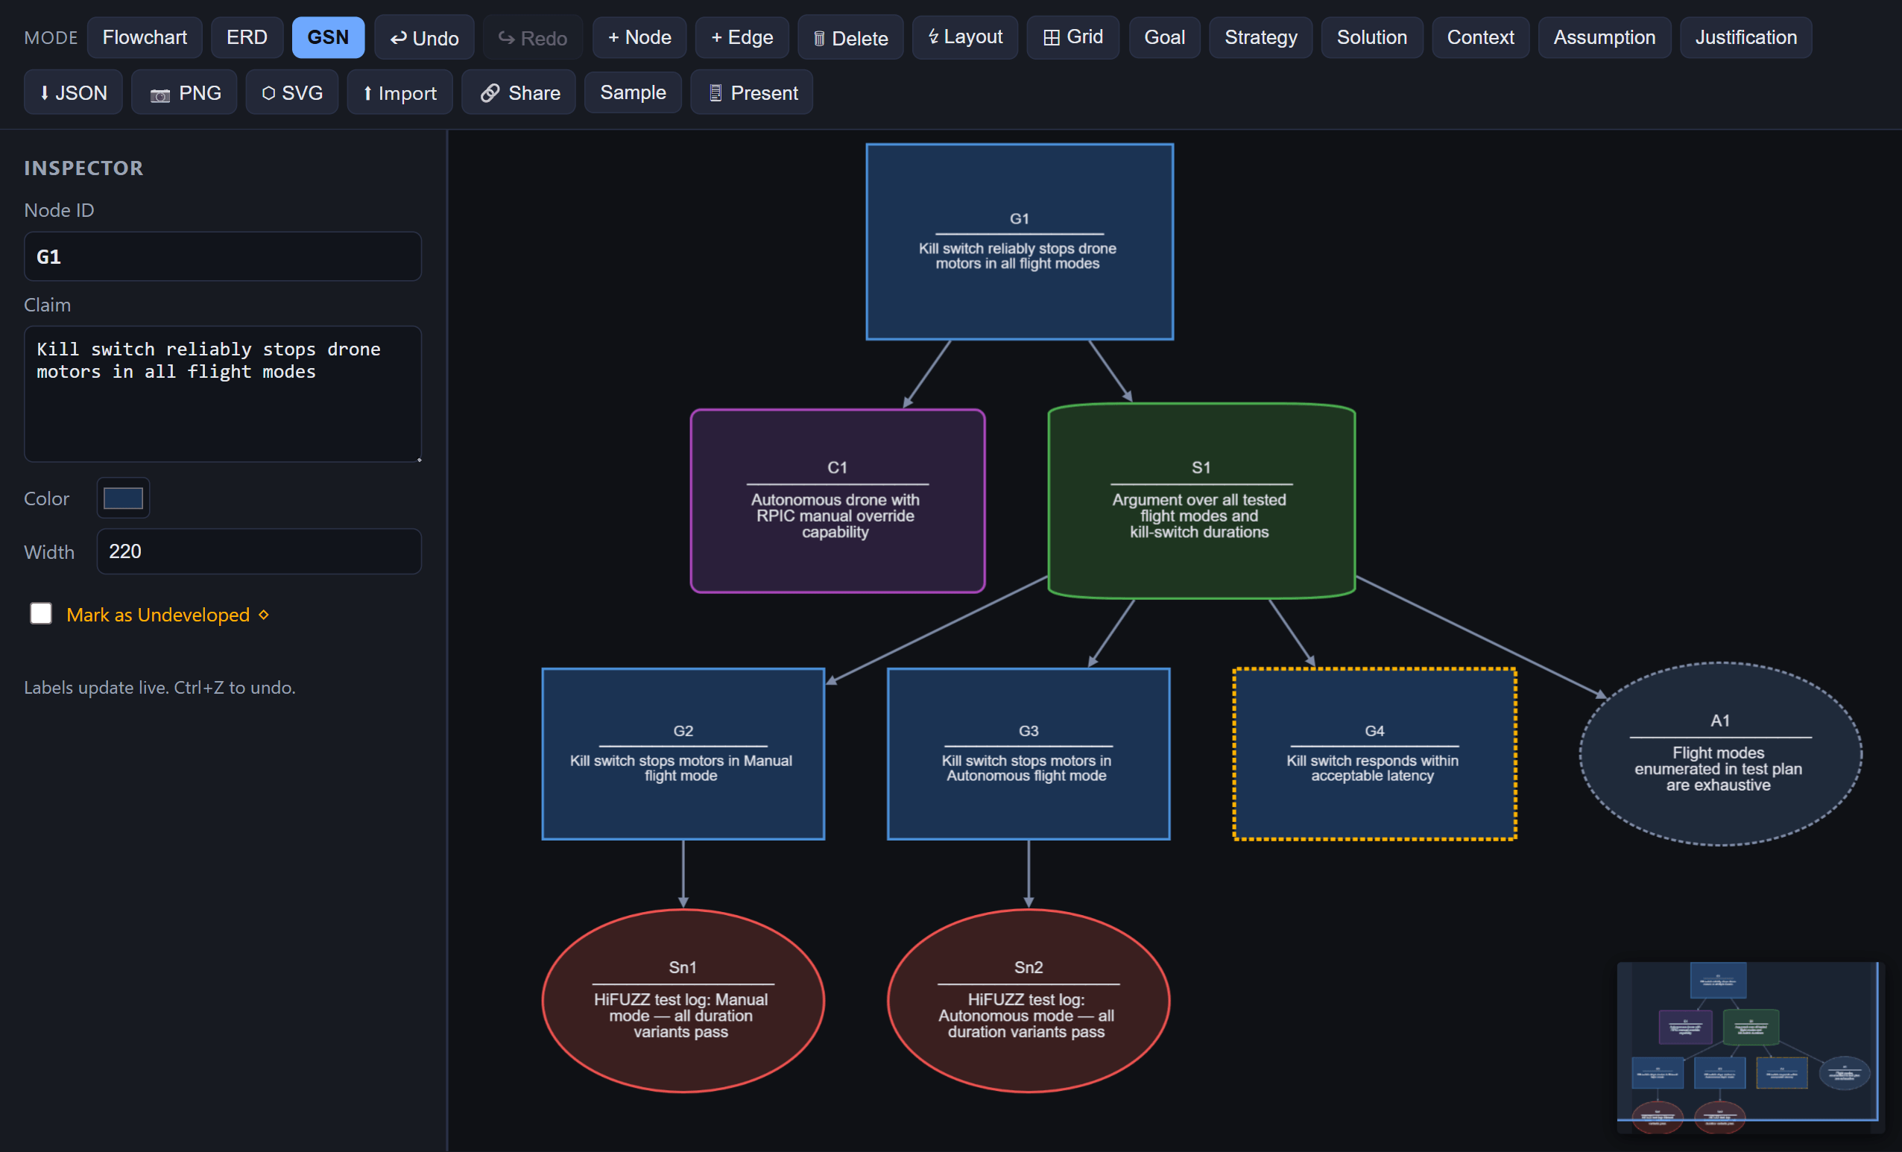The height and width of the screenshot is (1152, 1902).
Task: Add a new edge with + Edge
Action: (x=742, y=37)
